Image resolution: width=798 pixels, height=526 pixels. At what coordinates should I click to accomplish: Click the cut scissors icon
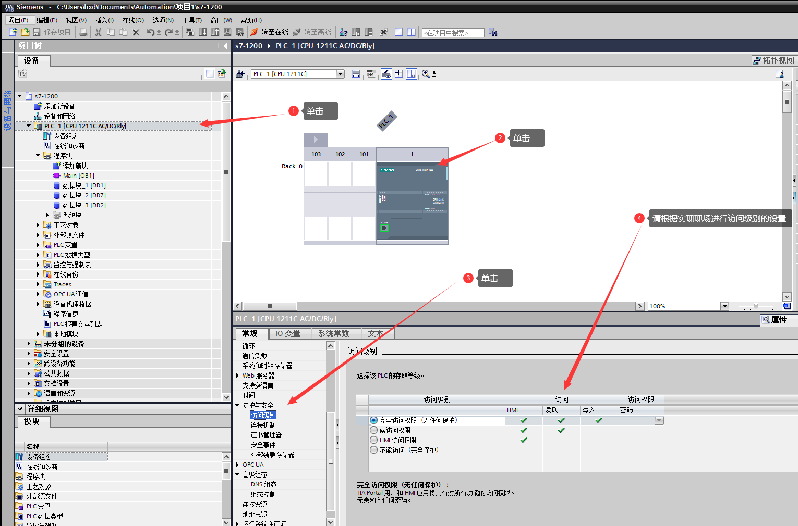point(98,32)
